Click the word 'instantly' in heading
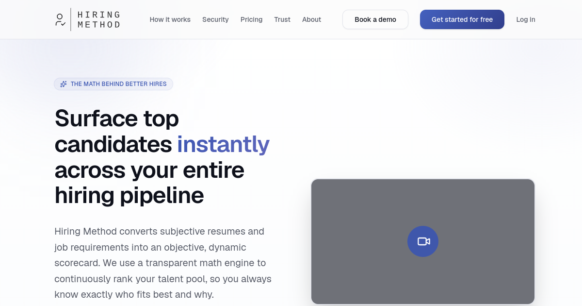 pyautogui.click(x=223, y=144)
